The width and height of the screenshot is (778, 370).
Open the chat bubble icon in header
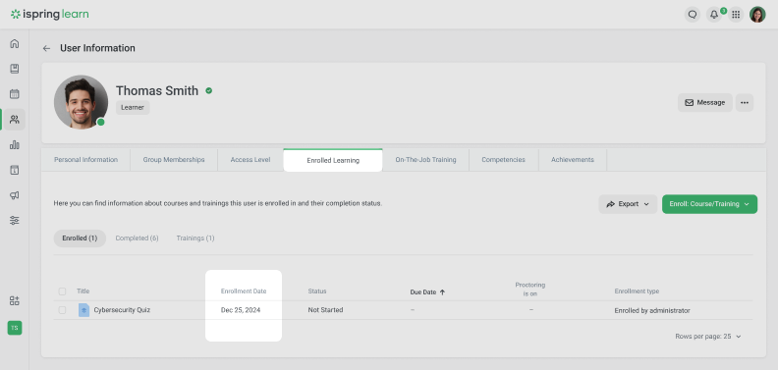[x=693, y=15]
